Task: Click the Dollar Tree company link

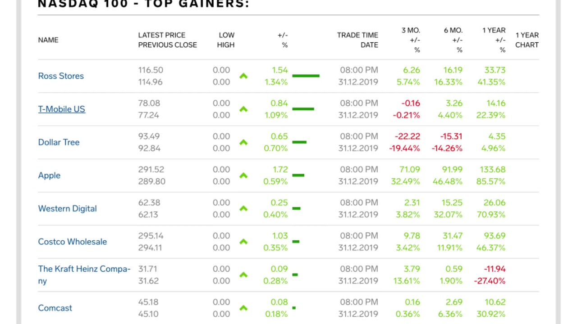Action: pos(59,142)
